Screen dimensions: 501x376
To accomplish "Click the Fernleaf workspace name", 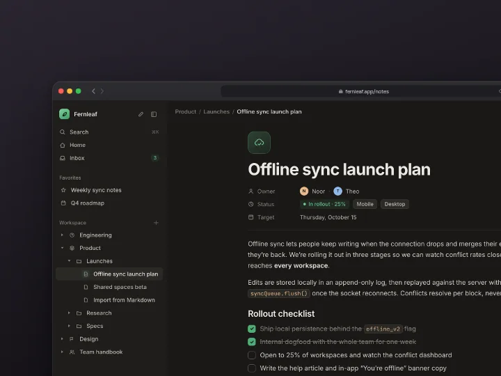I will coord(86,114).
